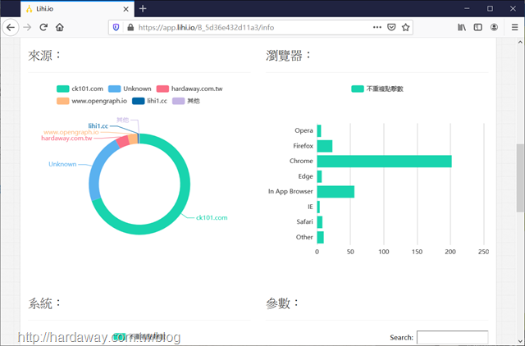Click the 参數 section heading
This screenshot has width=525, height=346.
coord(282,303)
